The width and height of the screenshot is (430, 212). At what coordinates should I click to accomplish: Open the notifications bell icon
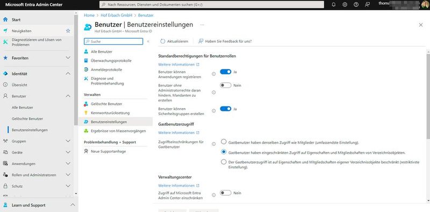coord(333,5)
